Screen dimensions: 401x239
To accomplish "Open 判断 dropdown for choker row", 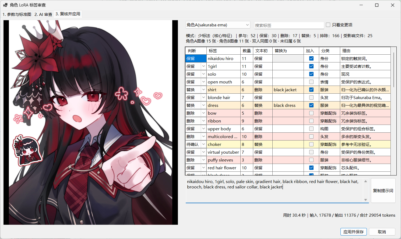I will click(203, 144).
